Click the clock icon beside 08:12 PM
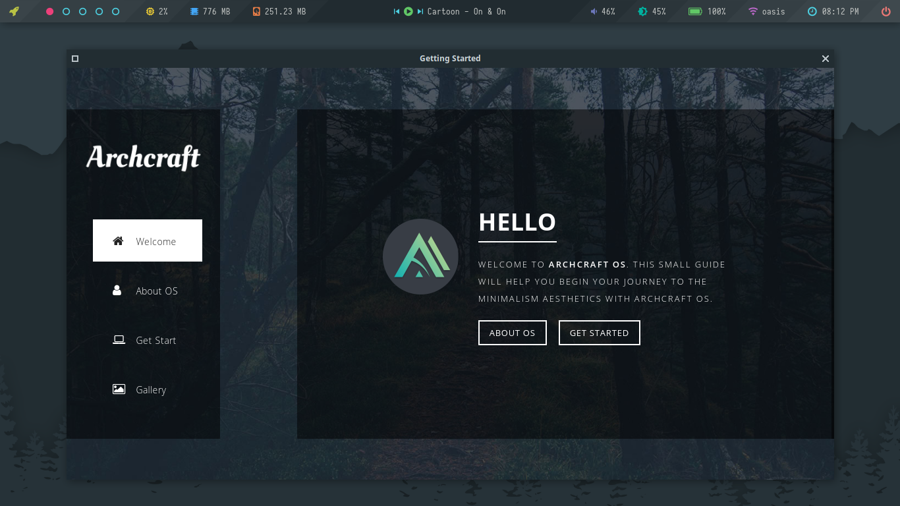 click(x=812, y=12)
